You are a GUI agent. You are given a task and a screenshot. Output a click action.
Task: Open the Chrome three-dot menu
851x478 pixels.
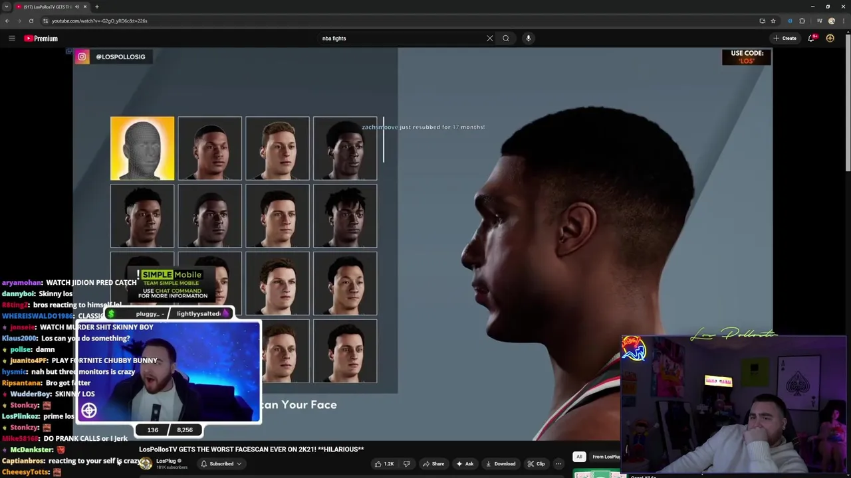coord(843,21)
